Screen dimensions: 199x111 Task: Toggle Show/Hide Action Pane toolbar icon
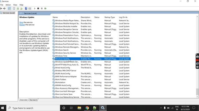coord(30,8)
